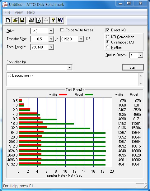
Task: Open the Help menu
Action: point(31,12)
